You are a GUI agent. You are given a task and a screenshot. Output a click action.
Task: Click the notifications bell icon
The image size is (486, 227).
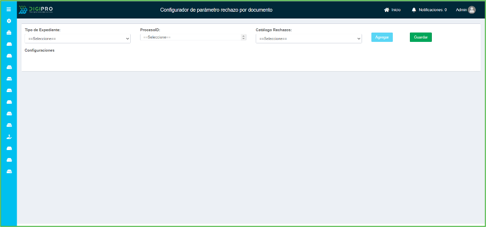[x=414, y=10]
